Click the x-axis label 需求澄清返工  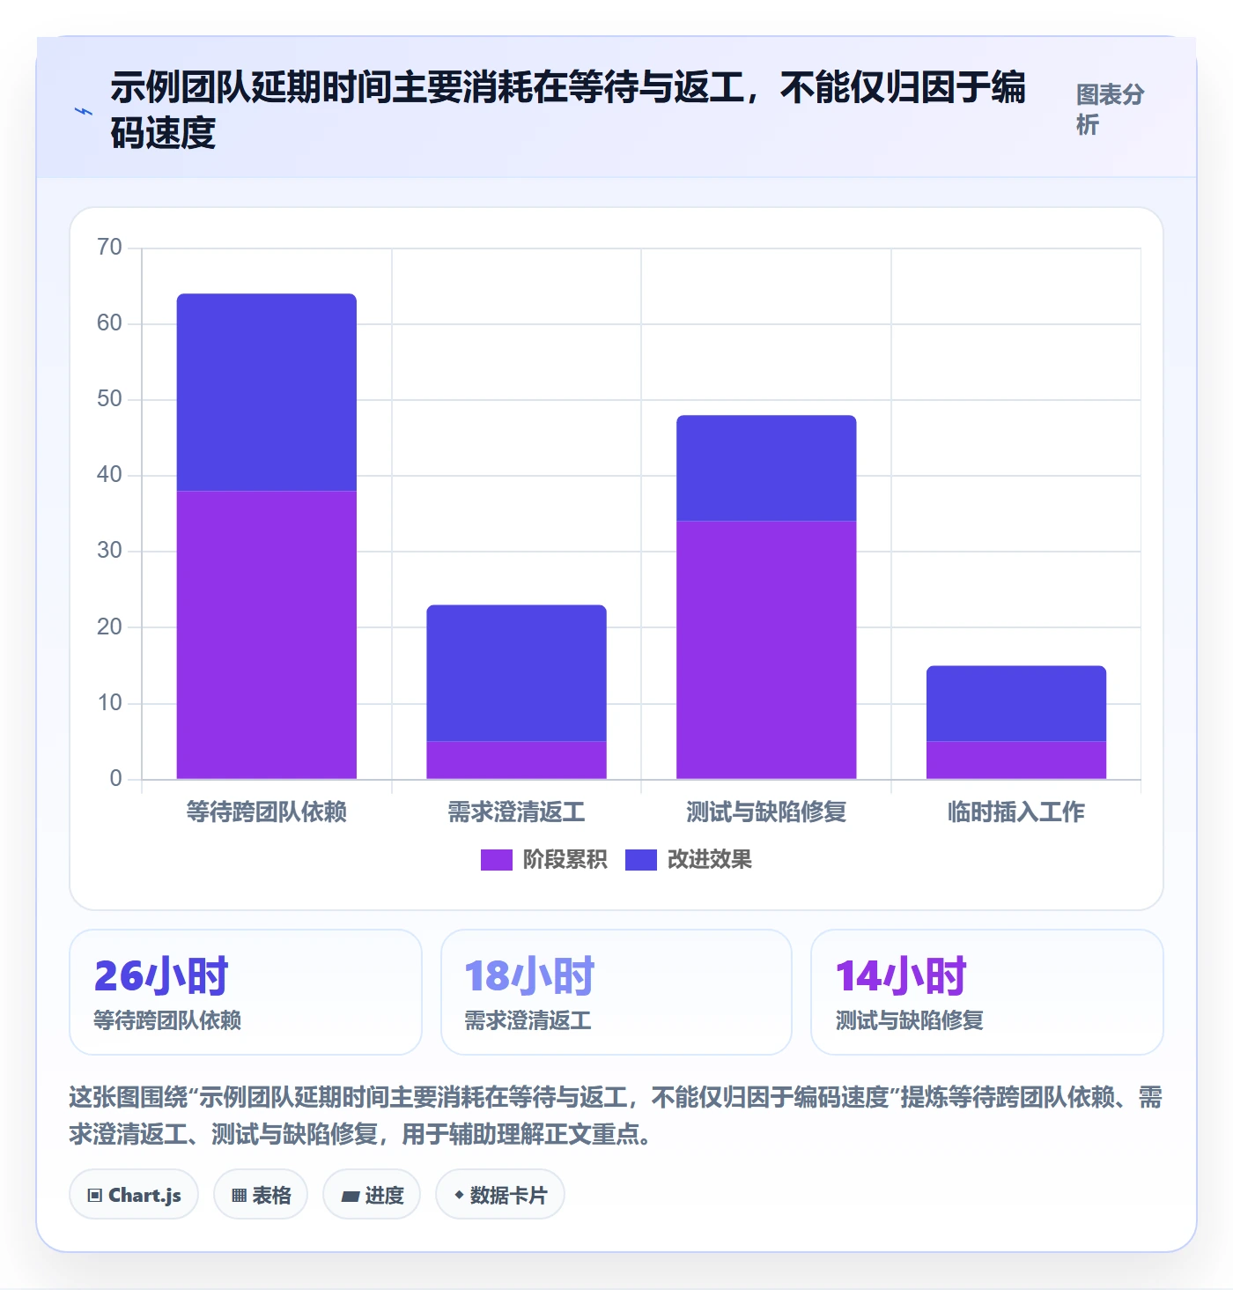pyautogui.click(x=517, y=812)
